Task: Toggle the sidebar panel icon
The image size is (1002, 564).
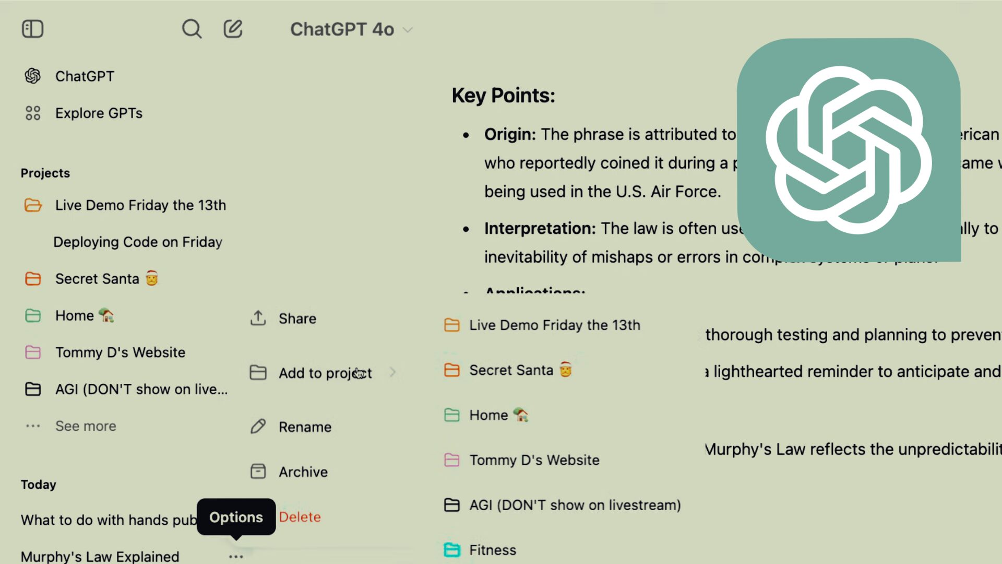Action: [x=32, y=29]
